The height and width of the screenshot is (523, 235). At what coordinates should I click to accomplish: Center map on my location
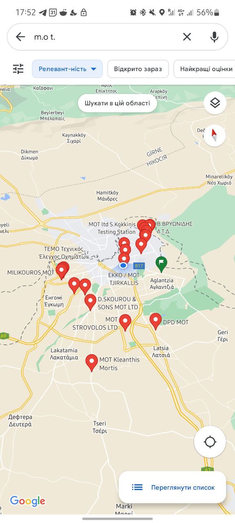[x=210, y=442]
